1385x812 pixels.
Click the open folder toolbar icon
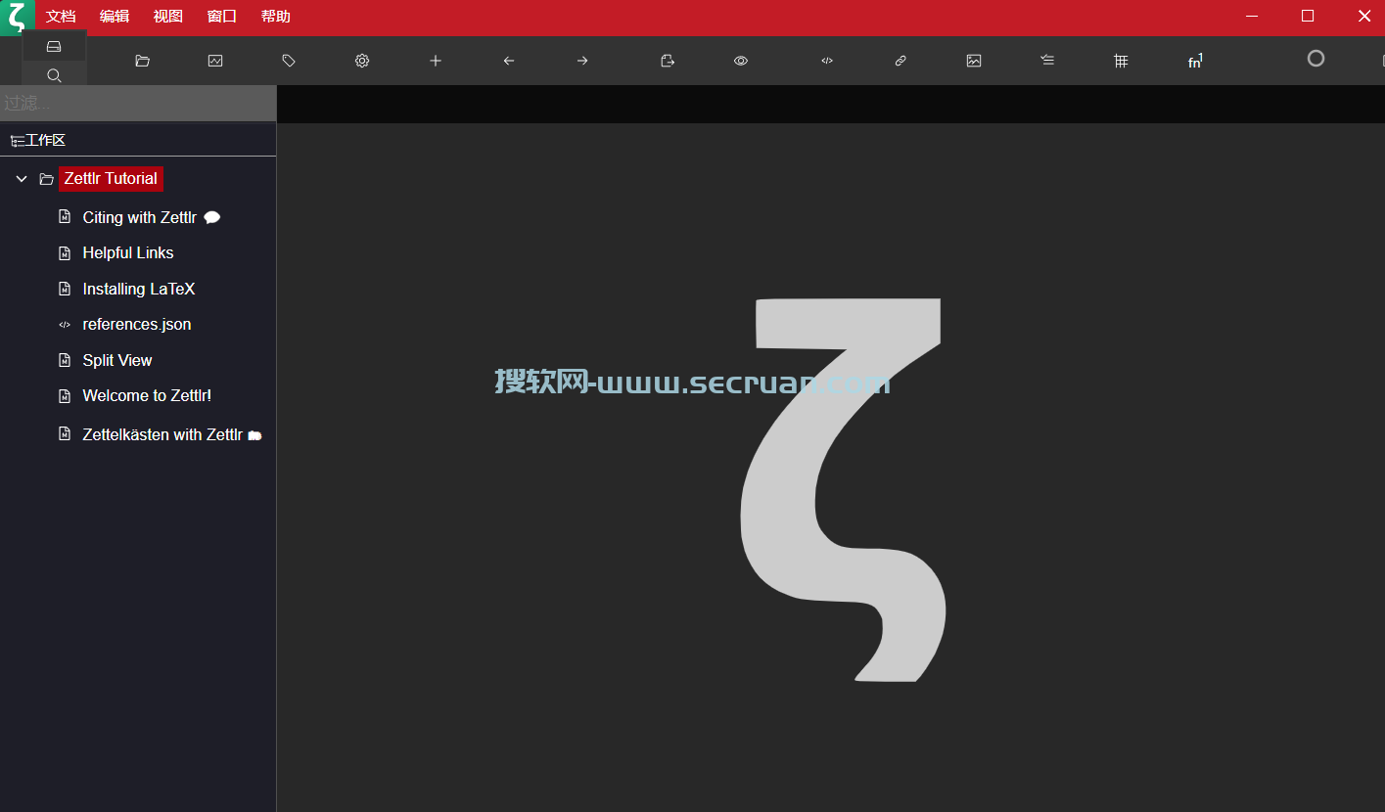(x=142, y=61)
